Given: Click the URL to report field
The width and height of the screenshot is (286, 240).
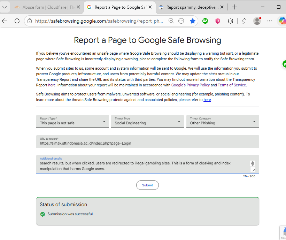Looking at the screenshot, I should click(x=148, y=141).
